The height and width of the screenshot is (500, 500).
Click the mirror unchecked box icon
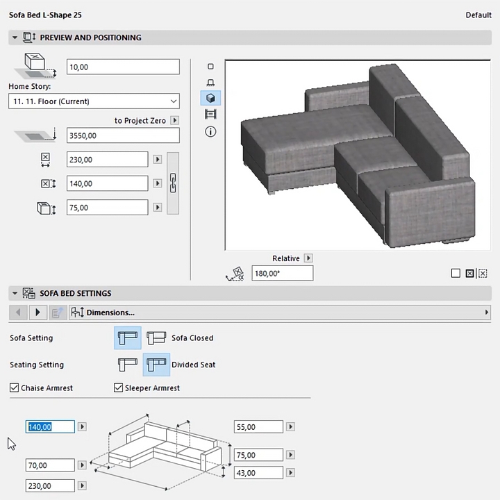click(x=456, y=274)
